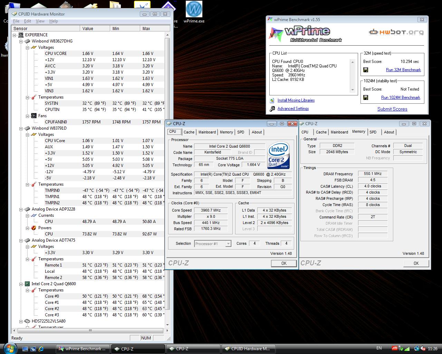Switch to wPrime Benchmark taskbar button

click(x=83, y=349)
